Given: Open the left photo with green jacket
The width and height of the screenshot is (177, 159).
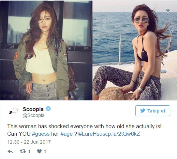Looking at the screenshot, I should [46, 50].
